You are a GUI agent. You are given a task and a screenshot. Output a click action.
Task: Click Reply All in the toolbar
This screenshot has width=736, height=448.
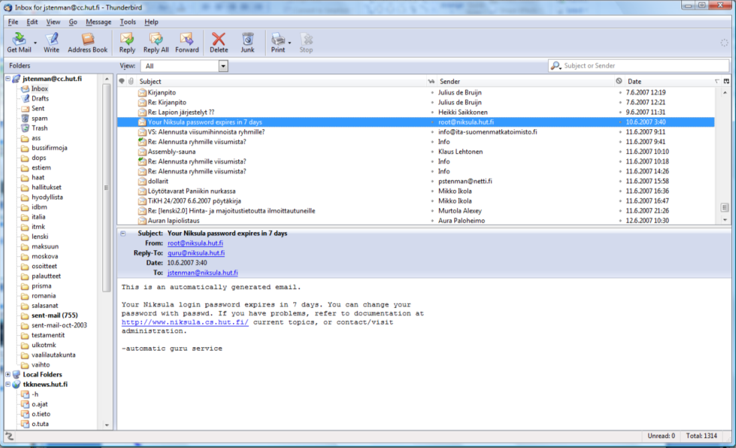pos(156,43)
